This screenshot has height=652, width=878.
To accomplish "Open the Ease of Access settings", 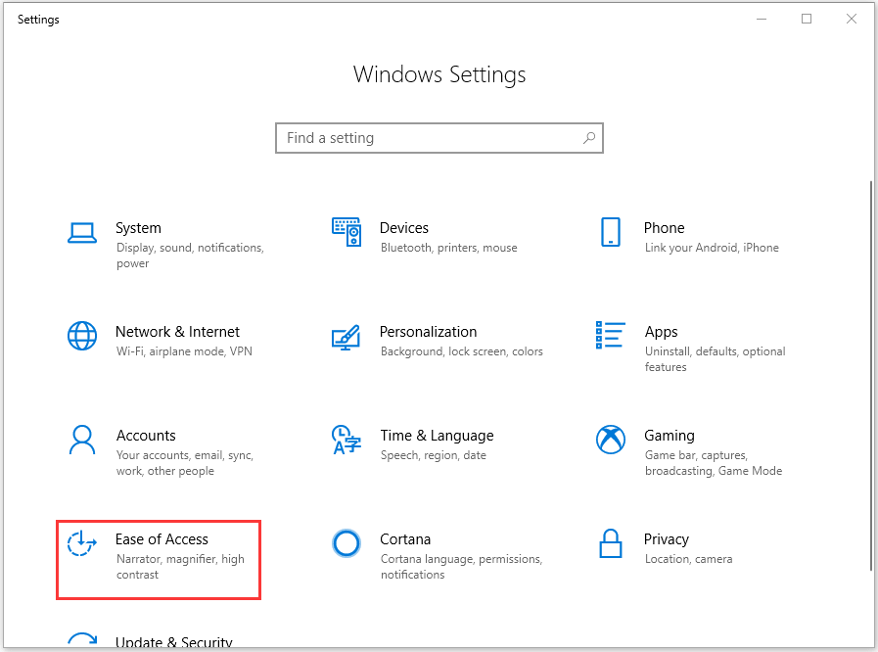I will tap(158, 551).
